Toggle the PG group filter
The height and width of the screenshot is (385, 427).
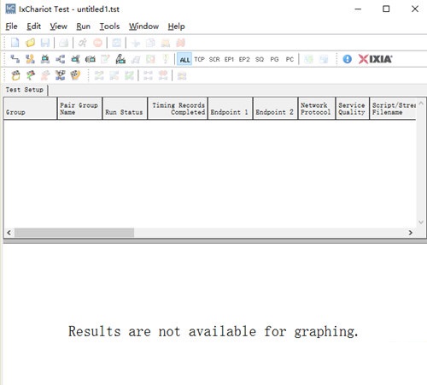[274, 59]
